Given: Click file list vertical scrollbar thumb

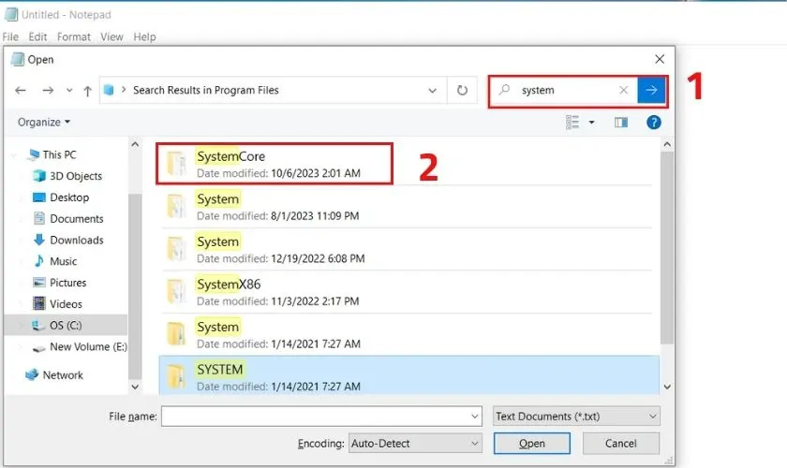Looking at the screenshot, I should [x=667, y=248].
